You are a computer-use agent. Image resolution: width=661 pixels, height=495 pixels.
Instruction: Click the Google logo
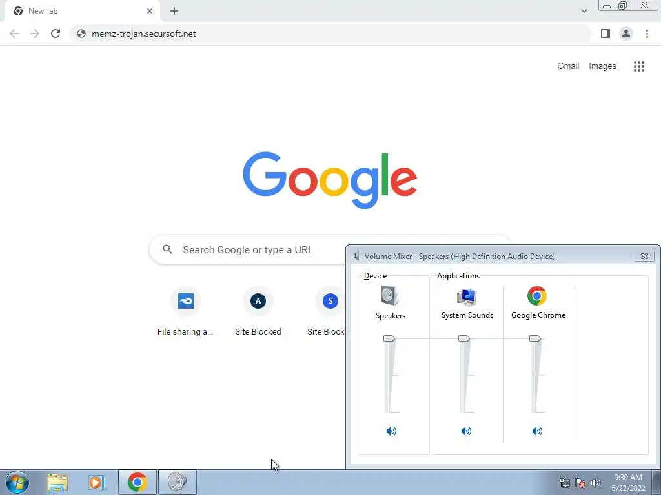330,180
